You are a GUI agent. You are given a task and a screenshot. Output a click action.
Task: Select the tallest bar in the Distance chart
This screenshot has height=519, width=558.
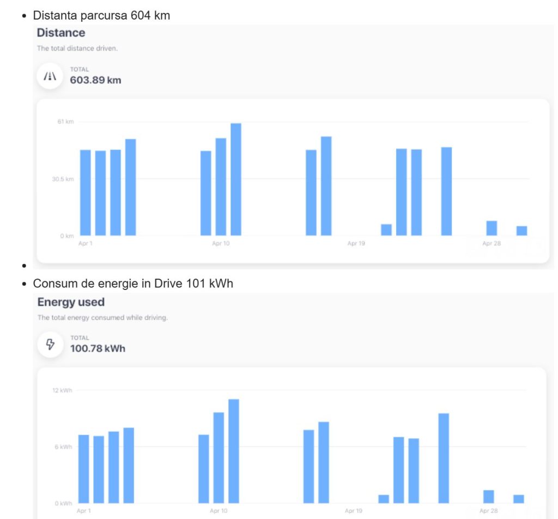236,179
